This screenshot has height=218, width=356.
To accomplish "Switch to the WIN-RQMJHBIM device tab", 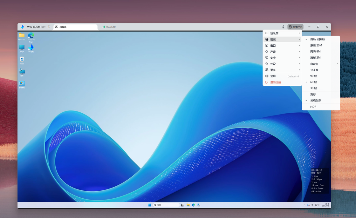I will click(36, 27).
